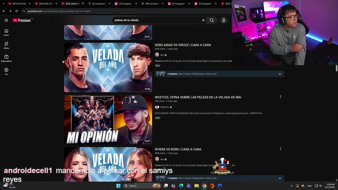This screenshot has width=338, height=190.
Task: Switch to the (825) YouTube tab
Action: (19, 4)
